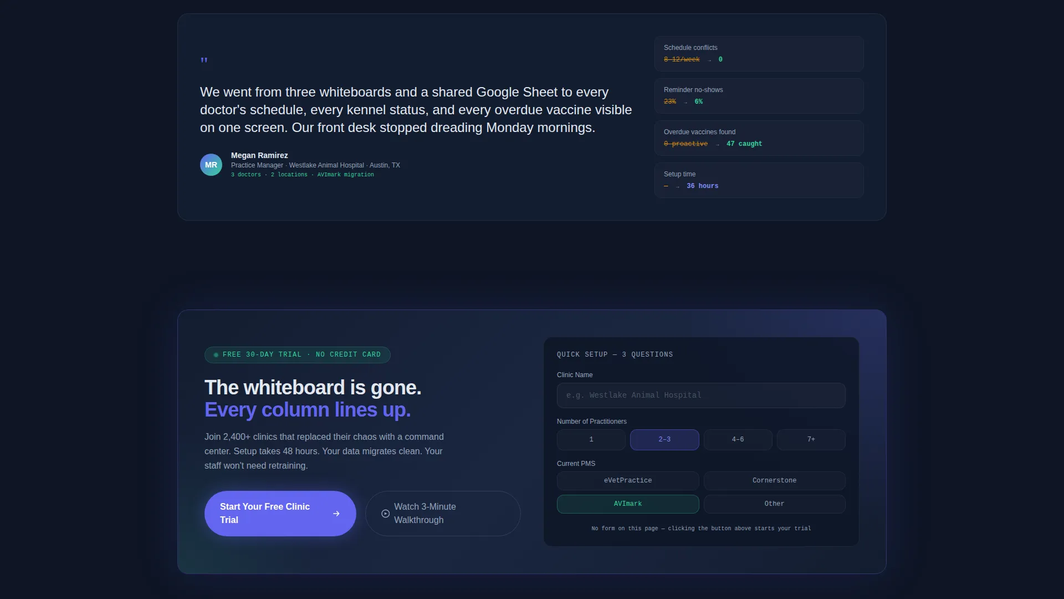Select 7+ practitioners option

click(x=811, y=440)
